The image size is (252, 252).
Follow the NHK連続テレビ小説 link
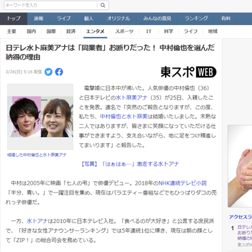[x=183, y=183]
